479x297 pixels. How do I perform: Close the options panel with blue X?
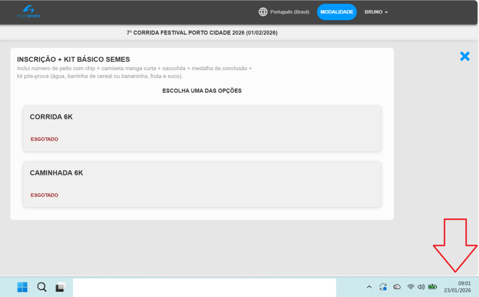(x=464, y=57)
